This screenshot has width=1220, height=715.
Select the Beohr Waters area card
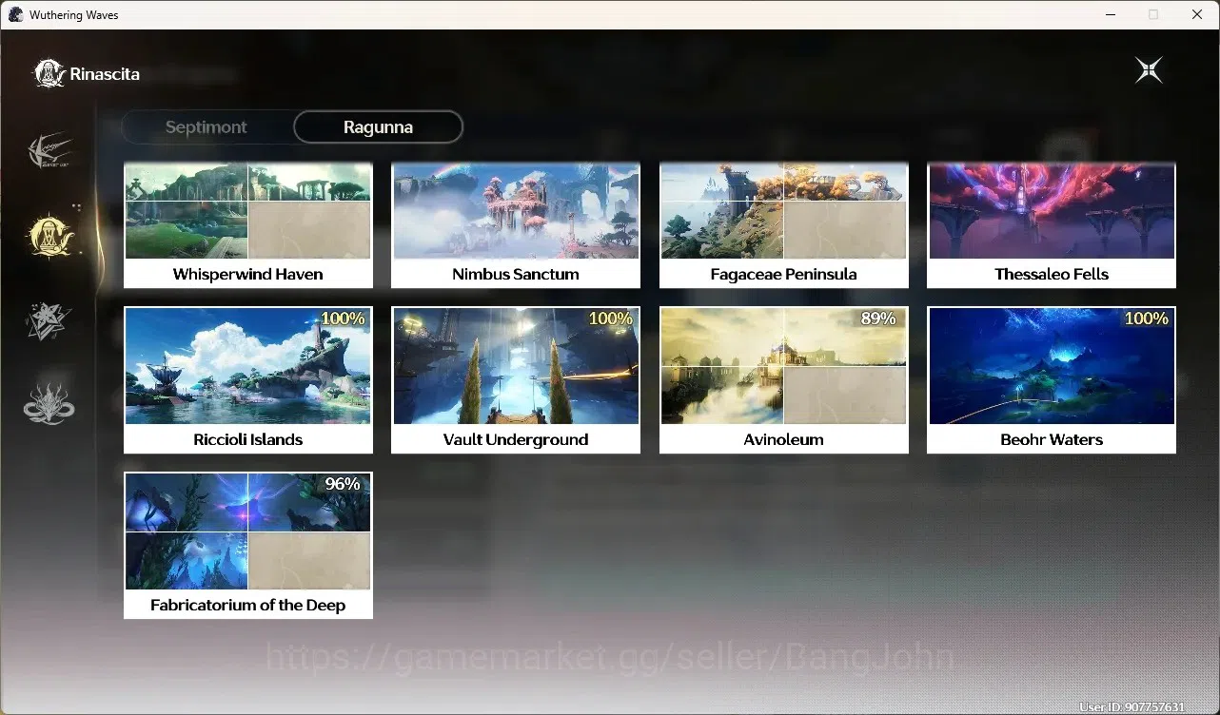point(1052,380)
